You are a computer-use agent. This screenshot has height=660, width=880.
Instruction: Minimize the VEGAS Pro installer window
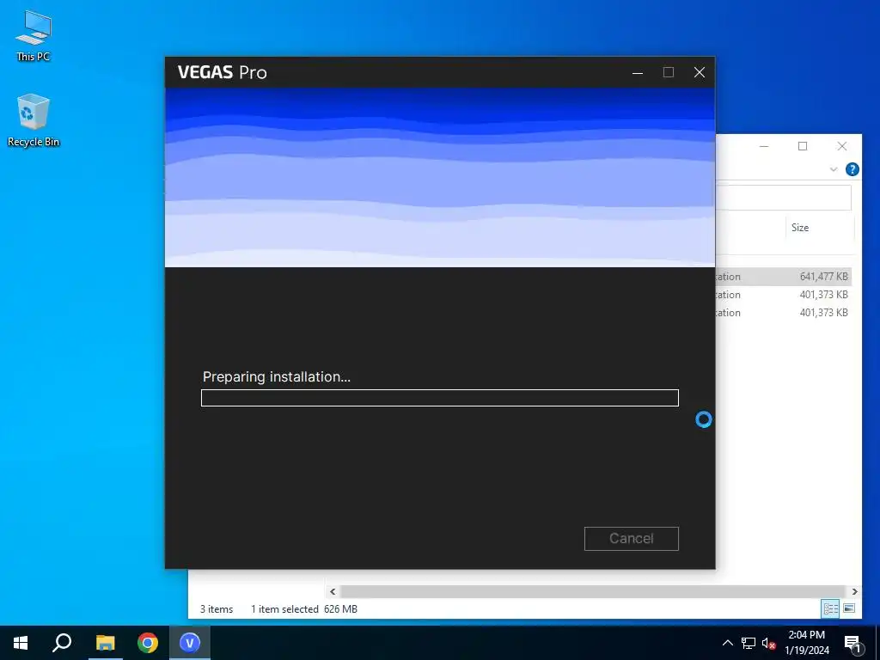click(x=638, y=72)
